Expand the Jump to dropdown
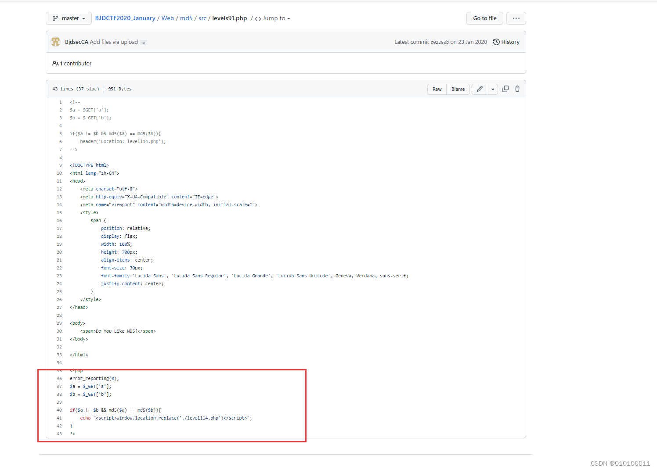Screen dimensions: 657x470 273,18
